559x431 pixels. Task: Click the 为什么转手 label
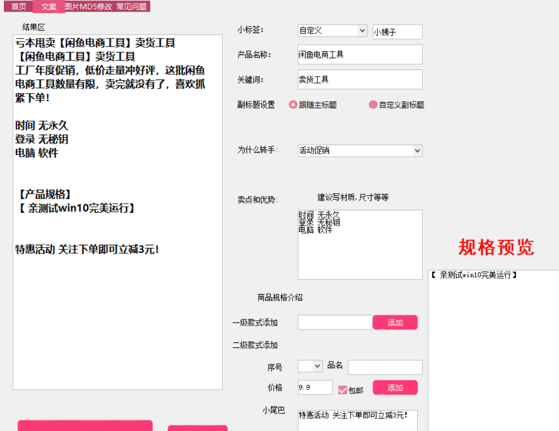coord(257,150)
